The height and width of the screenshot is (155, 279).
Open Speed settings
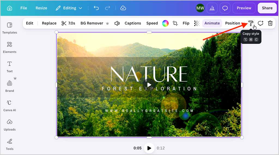click(x=152, y=23)
